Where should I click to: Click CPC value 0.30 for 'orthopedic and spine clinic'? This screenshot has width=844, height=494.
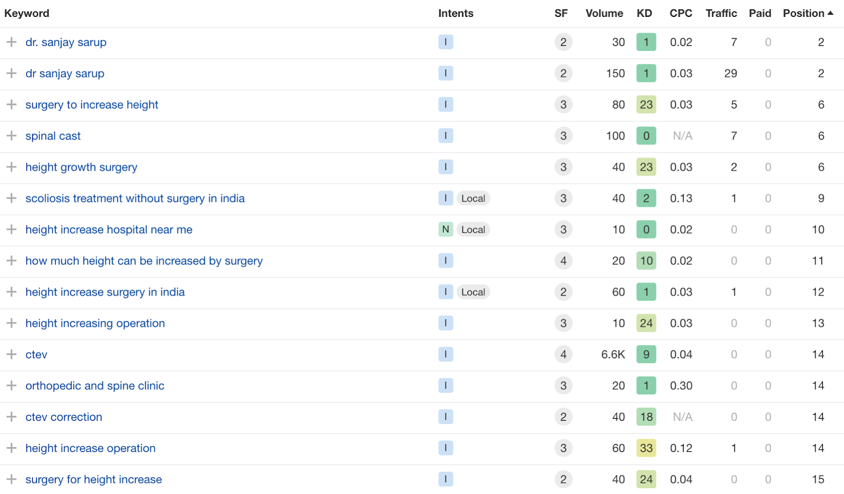click(681, 386)
